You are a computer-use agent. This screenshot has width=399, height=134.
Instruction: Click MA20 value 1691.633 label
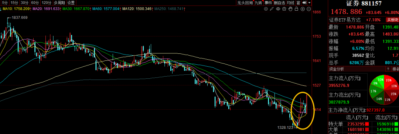coord(47,9)
